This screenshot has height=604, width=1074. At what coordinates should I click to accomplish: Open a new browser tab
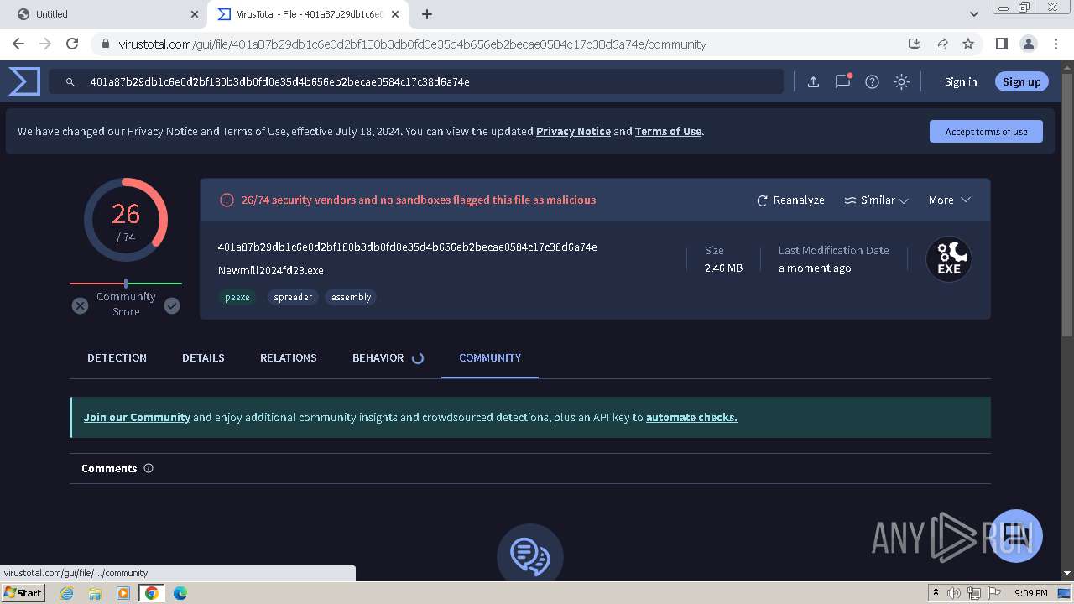coord(427,14)
